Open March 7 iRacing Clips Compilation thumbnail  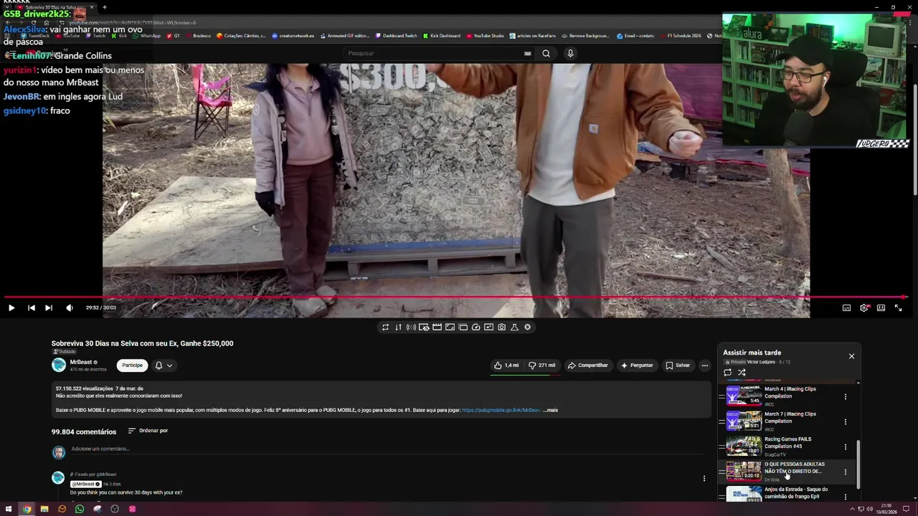coord(744,420)
